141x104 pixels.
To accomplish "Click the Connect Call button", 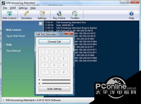I will tap(54, 42).
